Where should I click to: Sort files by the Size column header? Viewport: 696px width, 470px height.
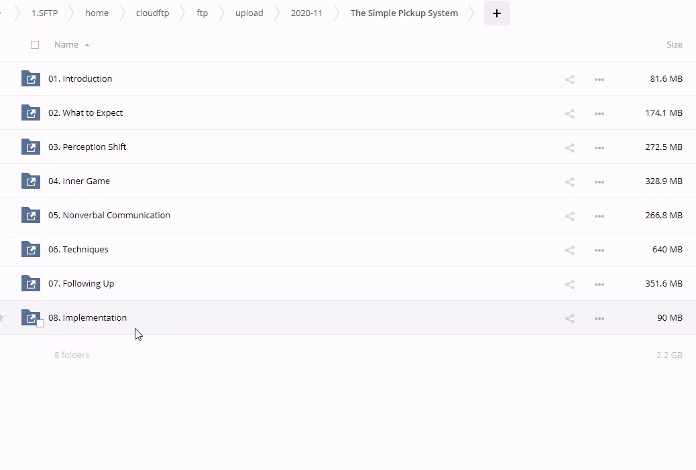[674, 45]
